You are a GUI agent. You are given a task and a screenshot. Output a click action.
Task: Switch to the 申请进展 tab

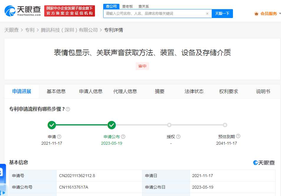coord(22,92)
